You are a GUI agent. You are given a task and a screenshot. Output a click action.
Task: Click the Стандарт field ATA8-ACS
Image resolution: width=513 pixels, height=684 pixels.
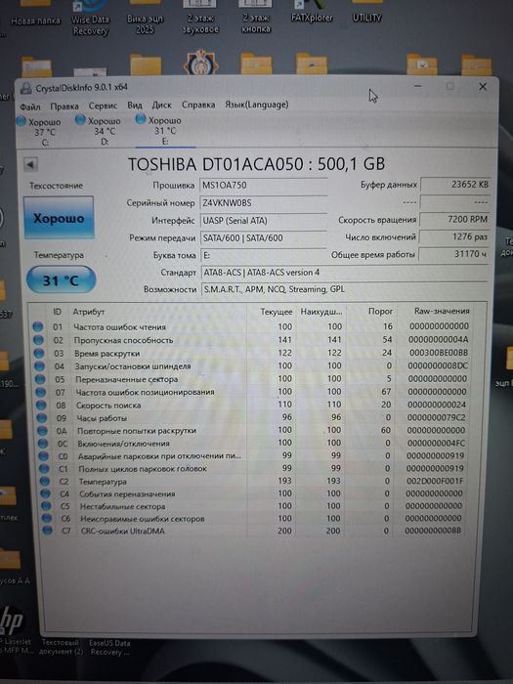point(344,273)
